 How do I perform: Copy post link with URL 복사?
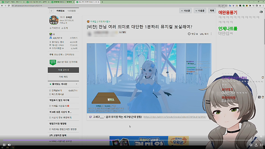204,34
